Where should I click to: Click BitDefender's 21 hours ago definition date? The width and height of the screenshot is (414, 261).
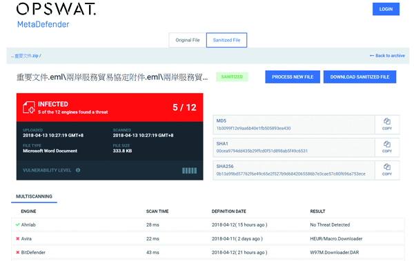(x=239, y=252)
